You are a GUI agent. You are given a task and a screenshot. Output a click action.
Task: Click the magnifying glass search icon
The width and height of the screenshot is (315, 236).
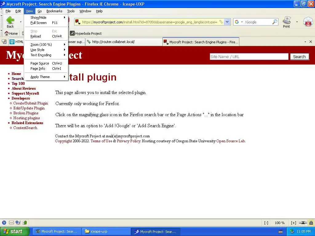(274, 22)
